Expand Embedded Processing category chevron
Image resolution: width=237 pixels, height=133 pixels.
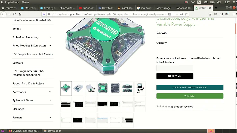point(50,37)
